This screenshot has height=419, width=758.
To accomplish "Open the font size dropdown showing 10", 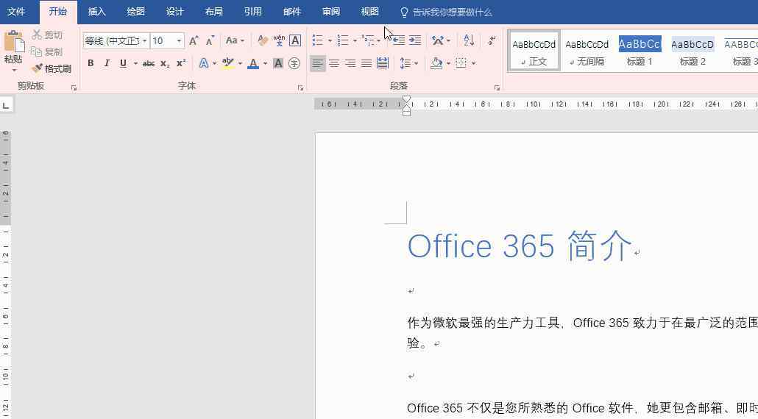I will [x=180, y=41].
